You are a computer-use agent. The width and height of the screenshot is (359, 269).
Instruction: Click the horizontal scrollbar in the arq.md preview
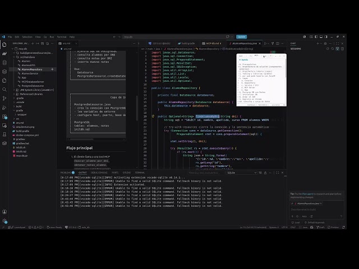82,139
